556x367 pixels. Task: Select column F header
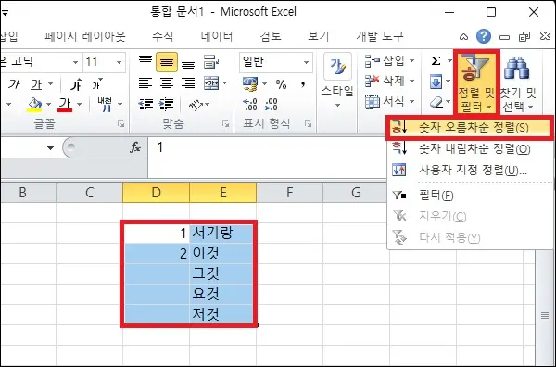point(290,193)
